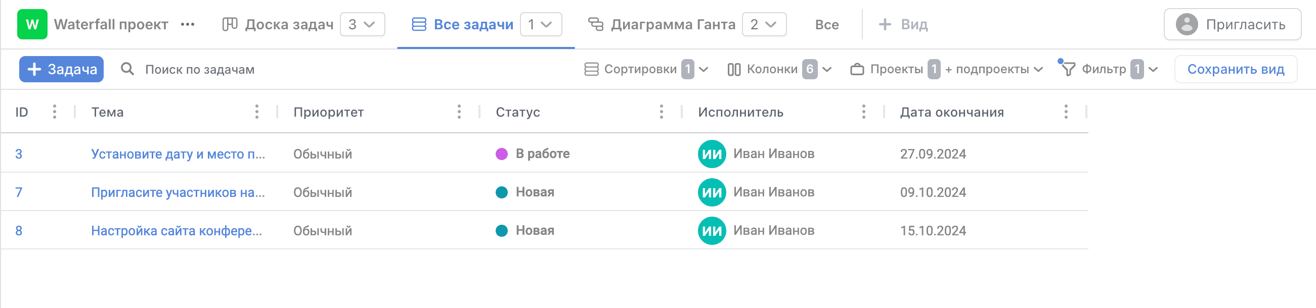
Task: Click the Доска задач board icon
Action: point(230,24)
